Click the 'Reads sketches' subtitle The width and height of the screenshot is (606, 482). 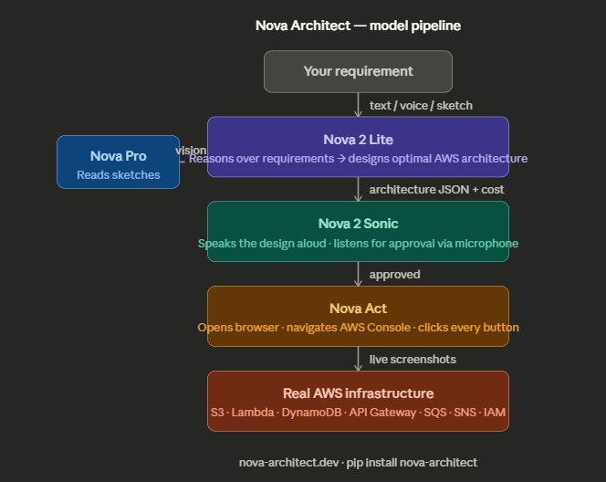(119, 174)
